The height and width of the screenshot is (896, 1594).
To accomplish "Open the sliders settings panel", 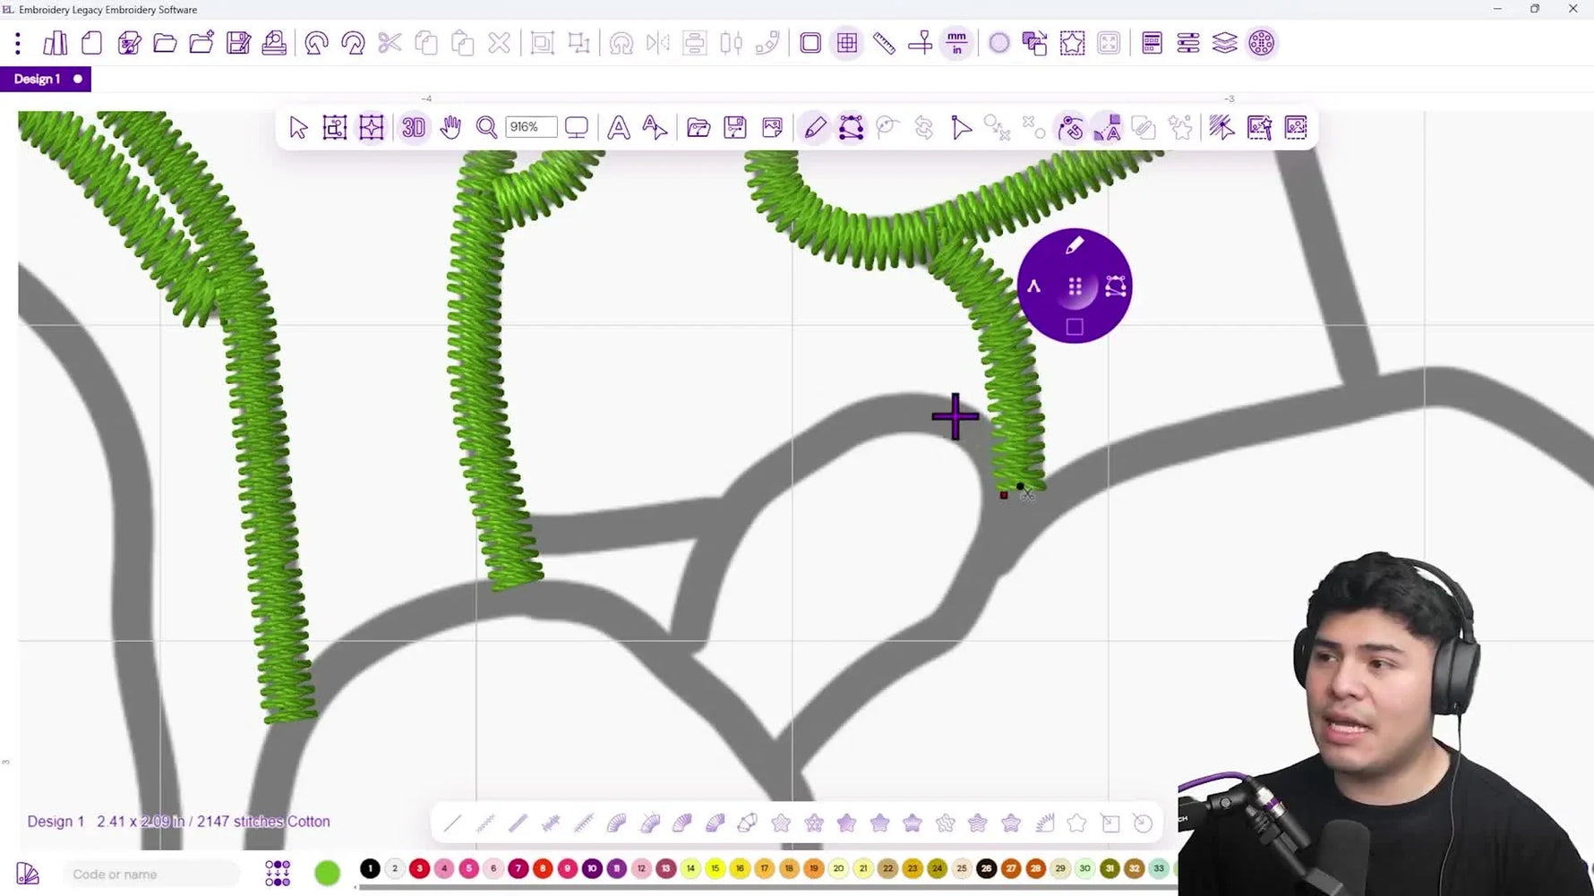I will pyautogui.click(x=1188, y=43).
